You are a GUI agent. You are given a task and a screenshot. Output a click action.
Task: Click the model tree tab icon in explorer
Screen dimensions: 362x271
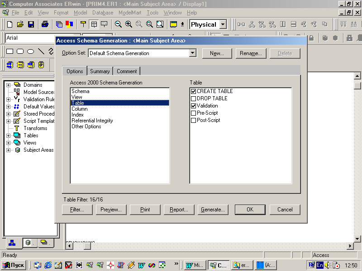click(x=12, y=243)
